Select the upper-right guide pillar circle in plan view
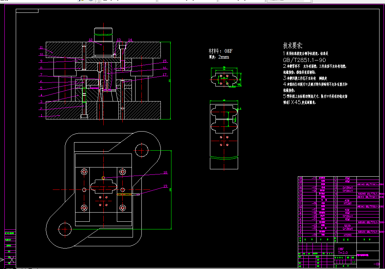The width and height of the screenshot is (385, 269). pyautogui.click(x=142, y=150)
